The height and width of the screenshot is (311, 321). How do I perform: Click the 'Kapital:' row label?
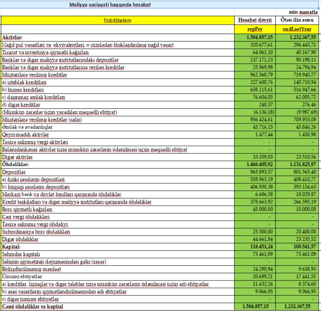[x=11, y=247]
